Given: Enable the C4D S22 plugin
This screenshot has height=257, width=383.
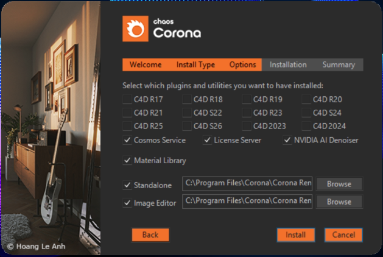Looking at the screenshot, I should (x=187, y=113).
